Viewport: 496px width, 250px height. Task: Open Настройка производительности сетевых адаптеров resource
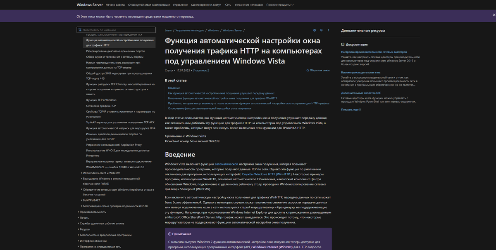374,52
